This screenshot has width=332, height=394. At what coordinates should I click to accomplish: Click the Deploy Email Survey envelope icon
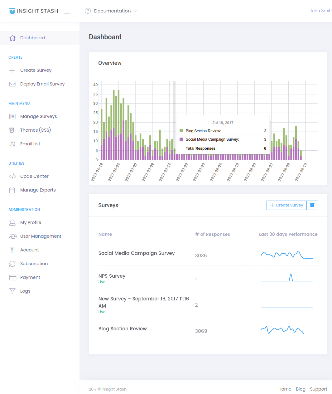tap(12, 84)
